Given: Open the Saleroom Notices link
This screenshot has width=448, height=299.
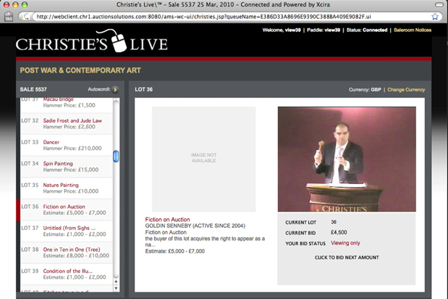Looking at the screenshot, I should (x=412, y=30).
